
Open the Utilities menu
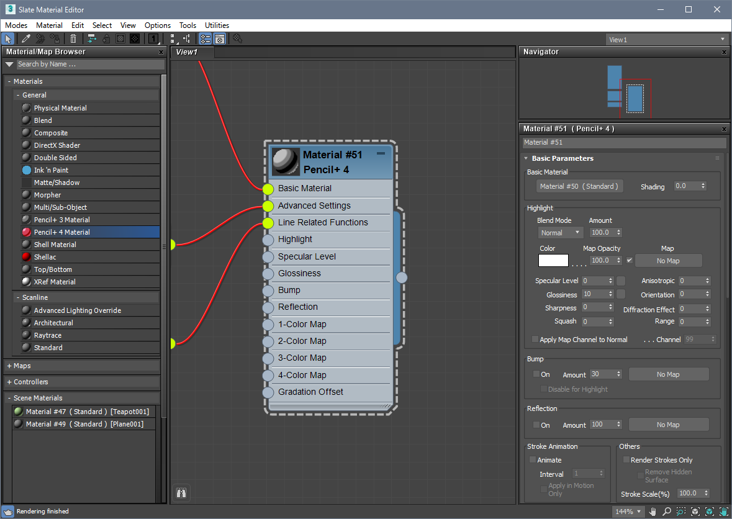pos(217,25)
